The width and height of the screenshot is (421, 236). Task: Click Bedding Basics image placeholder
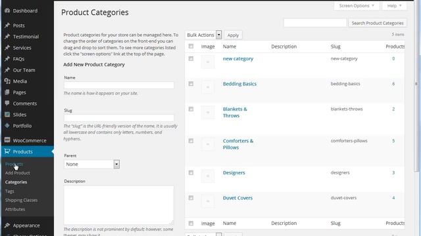[x=208, y=87]
